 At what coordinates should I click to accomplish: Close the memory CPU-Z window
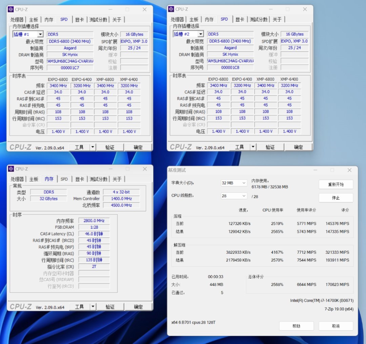point(145,169)
